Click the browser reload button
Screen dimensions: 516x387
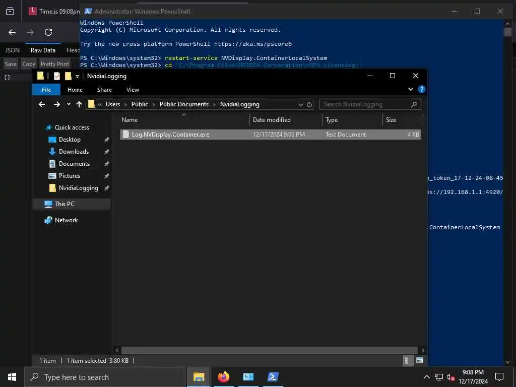(48, 32)
